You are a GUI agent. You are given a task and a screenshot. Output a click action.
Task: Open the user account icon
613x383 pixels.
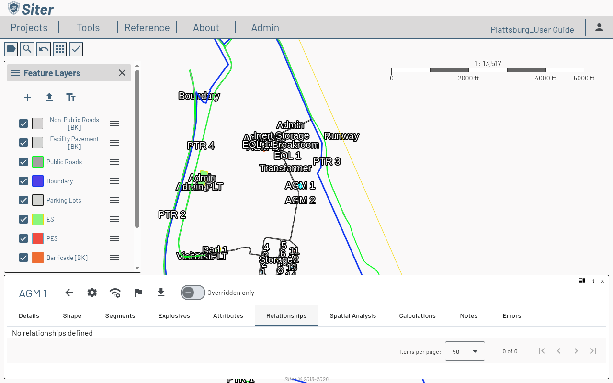599,27
